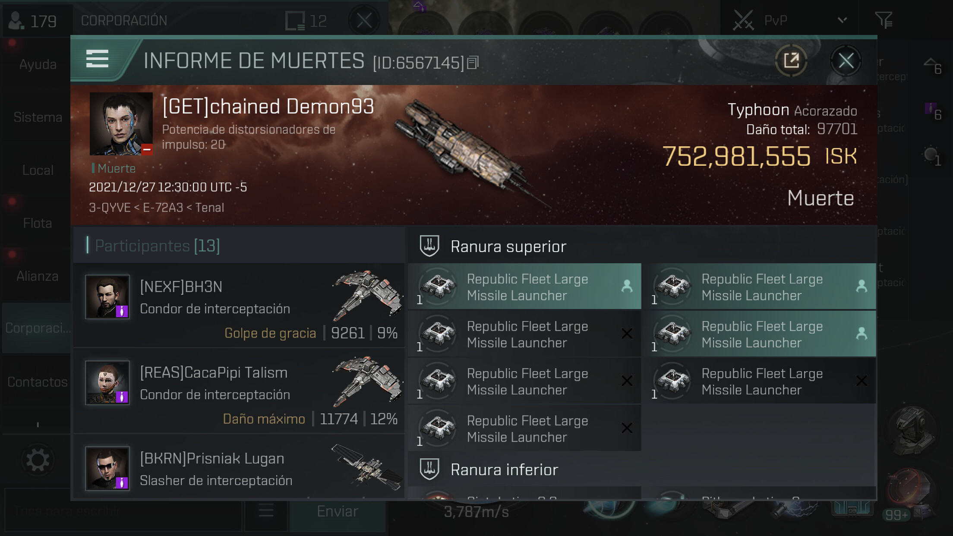
Task: Share the kill report externally
Action: pyautogui.click(x=791, y=60)
